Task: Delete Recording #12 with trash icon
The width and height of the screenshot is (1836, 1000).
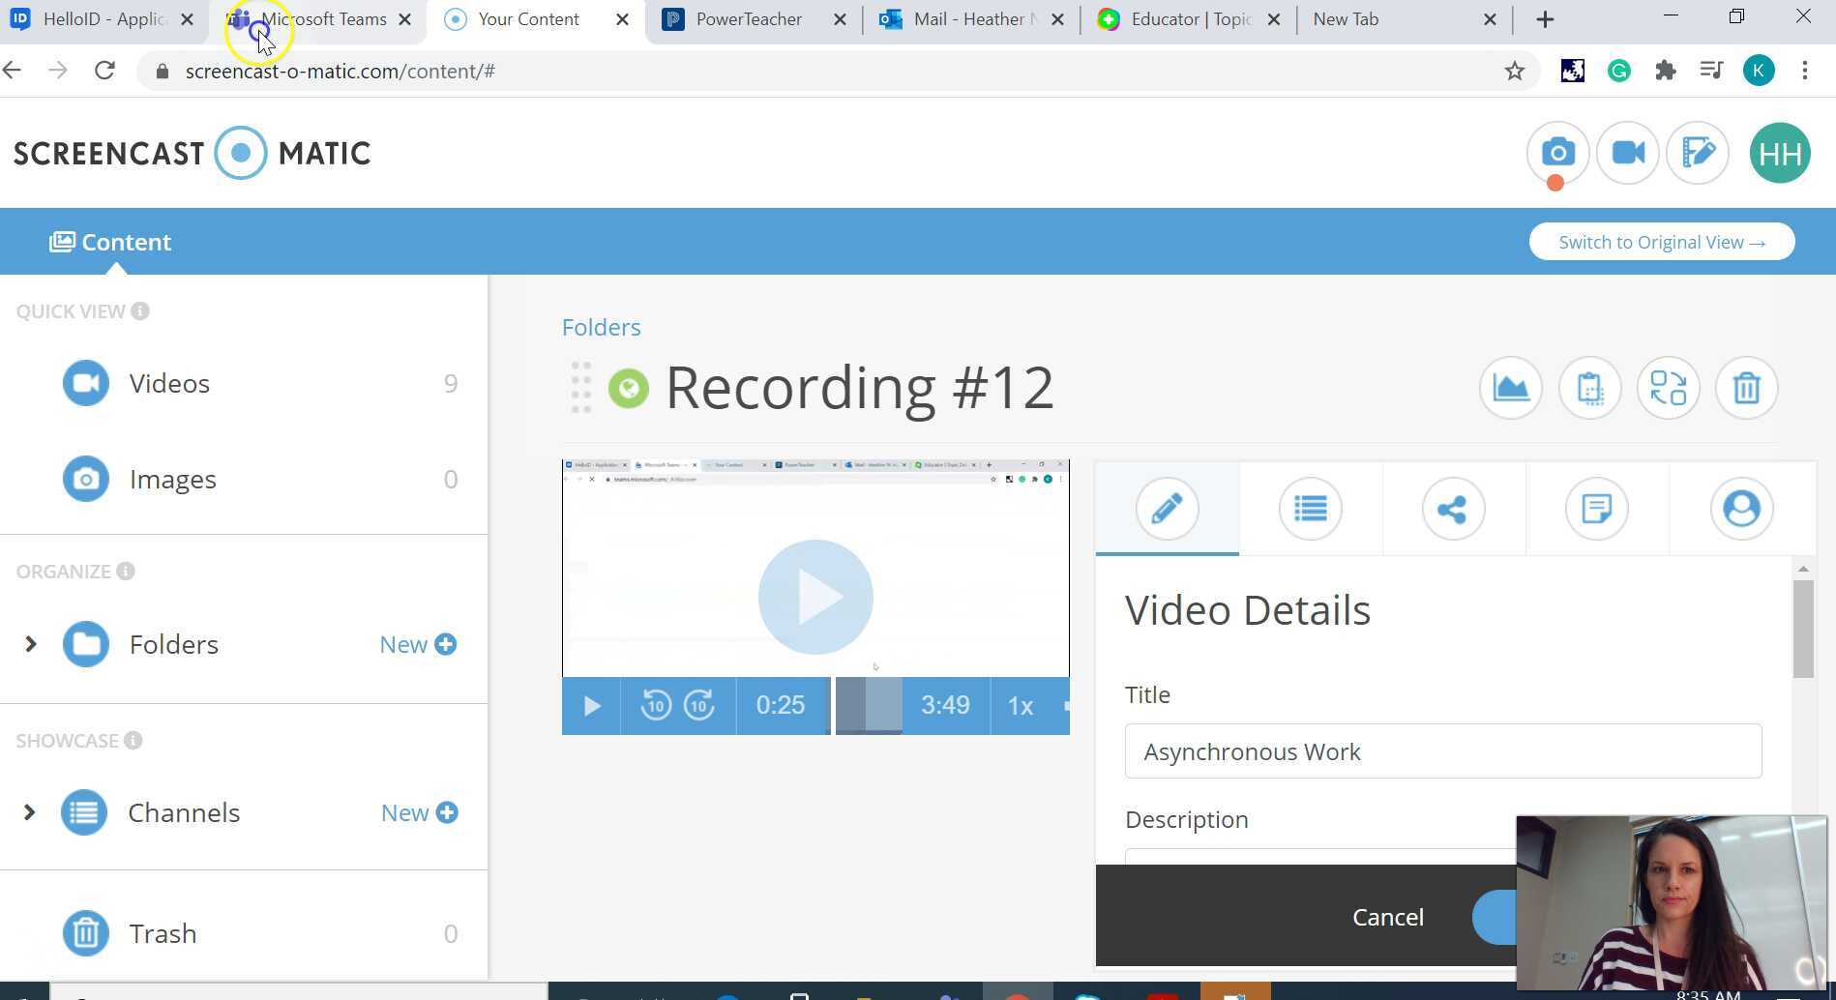Action: 1746,388
